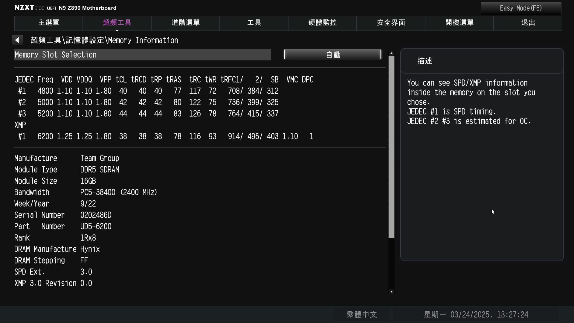Click the Week/Year 9/22 value
The image size is (574, 323).
[88, 204]
